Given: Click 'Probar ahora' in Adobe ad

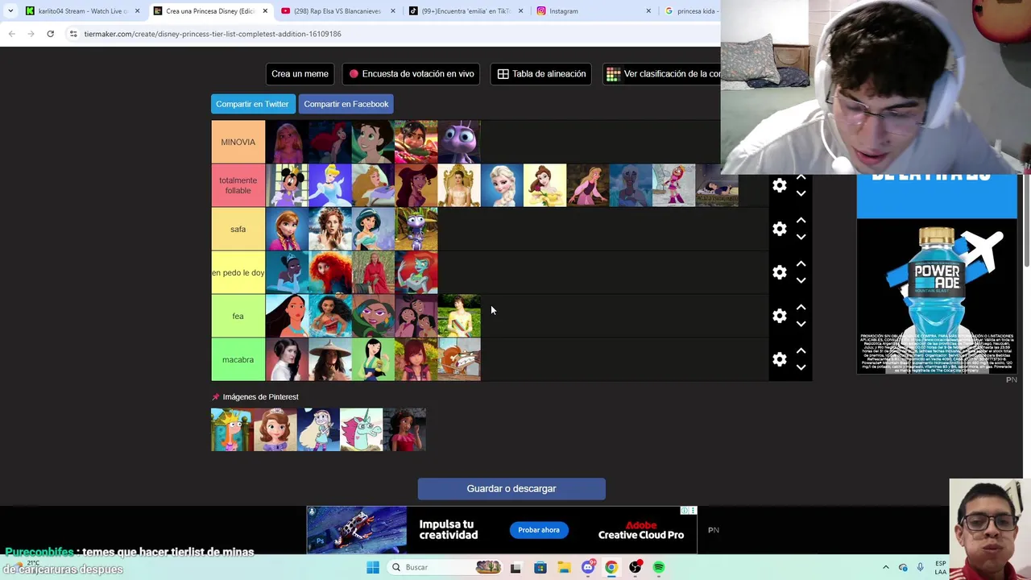Looking at the screenshot, I should coord(539,530).
